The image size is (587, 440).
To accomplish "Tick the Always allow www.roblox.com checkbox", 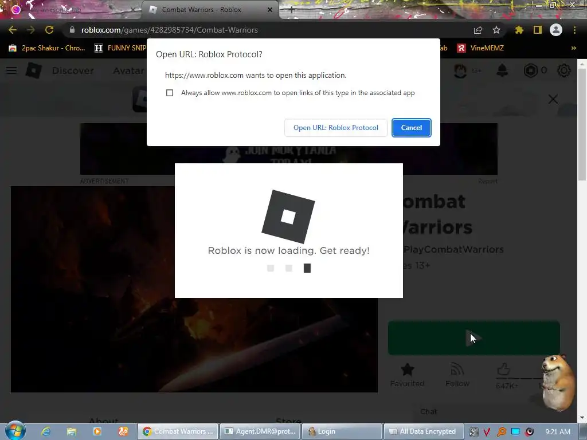I will pos(170,93).
